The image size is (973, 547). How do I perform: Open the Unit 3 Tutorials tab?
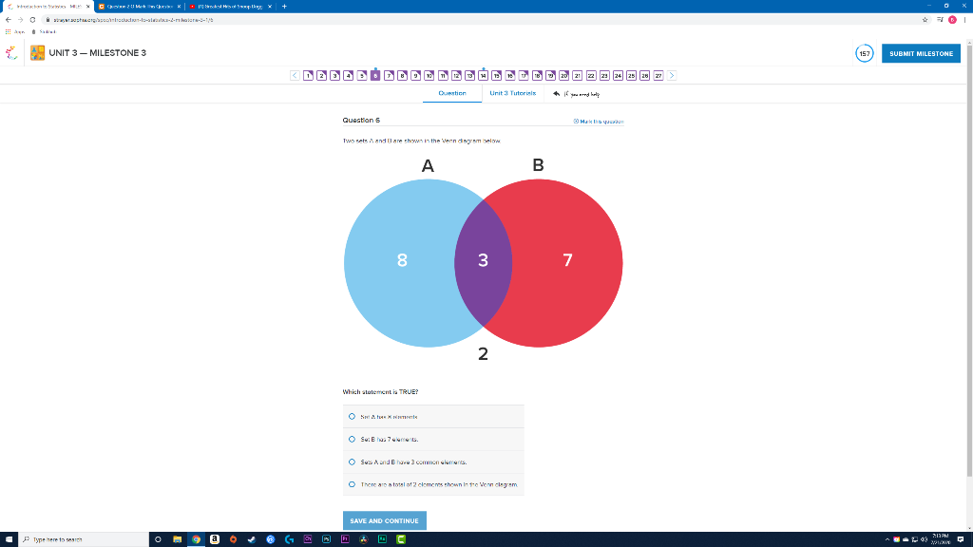tap(512, 94)
